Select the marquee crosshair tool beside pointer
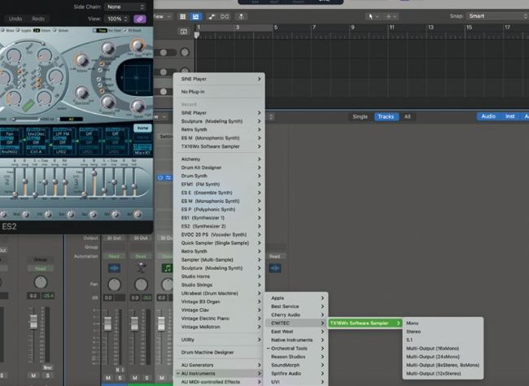The height and width of the screenshot is (386, 529). [x=389, y=16]
